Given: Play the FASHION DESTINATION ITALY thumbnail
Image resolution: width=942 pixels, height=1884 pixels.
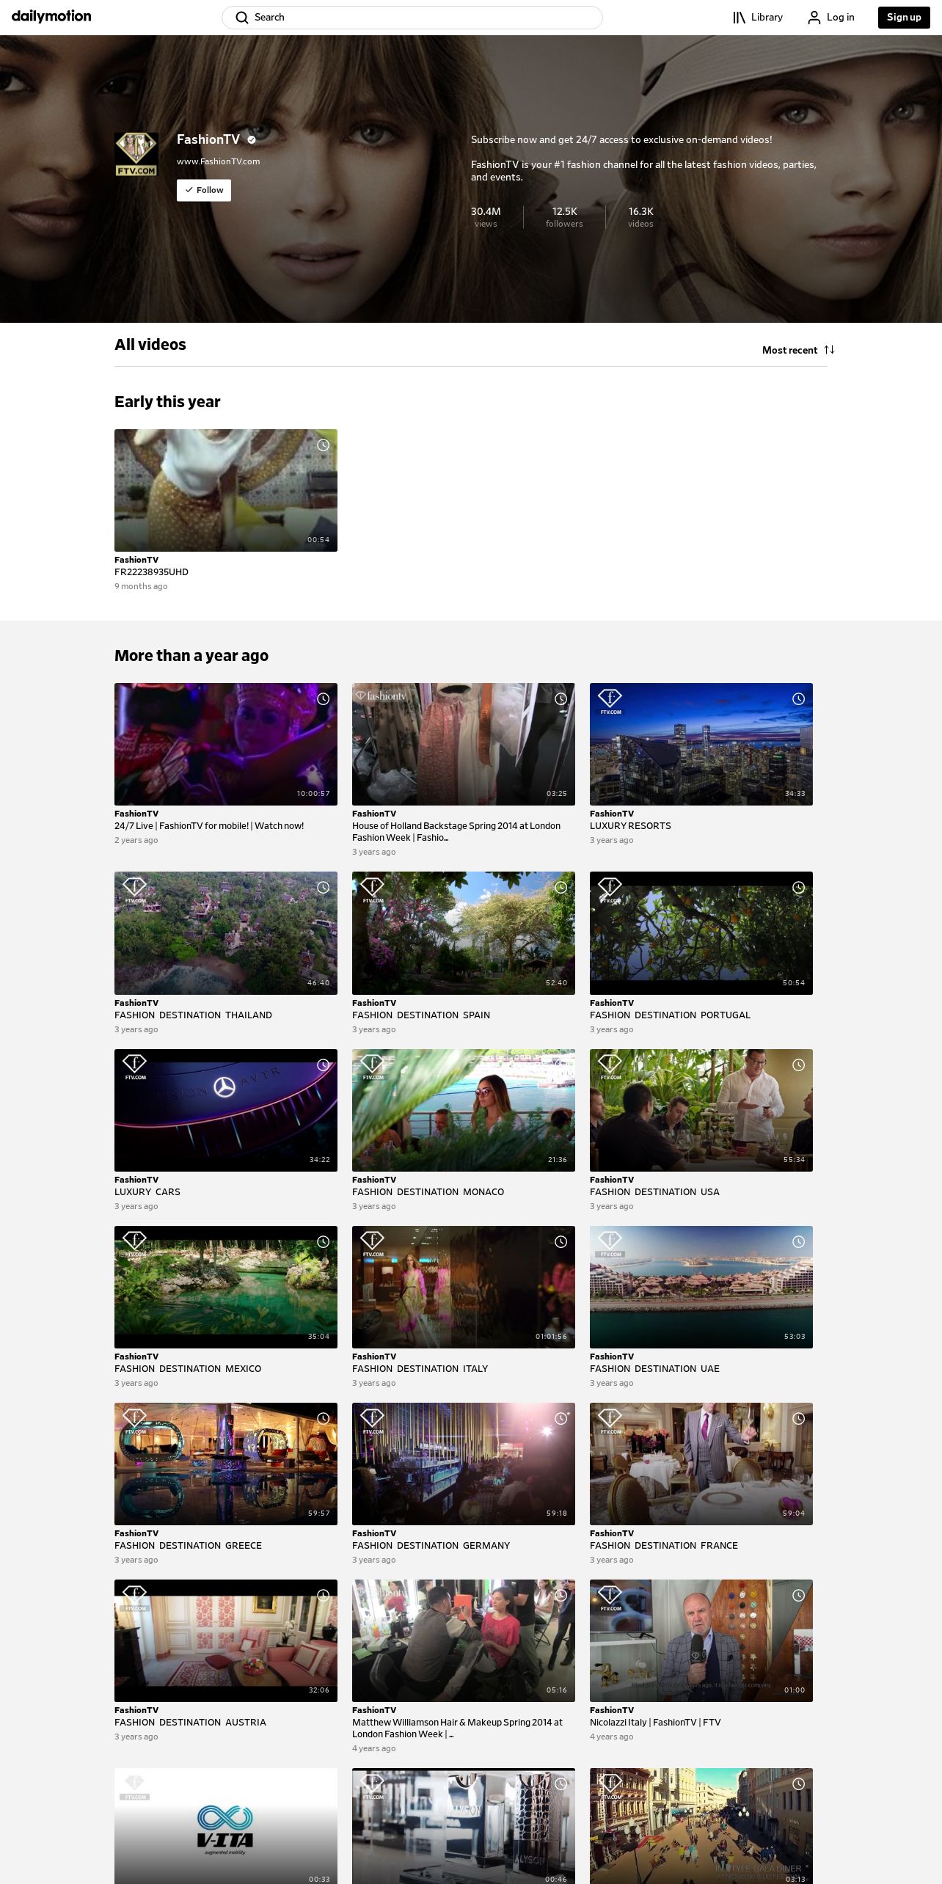Looking at the screenshot, I should [464, 1287].
